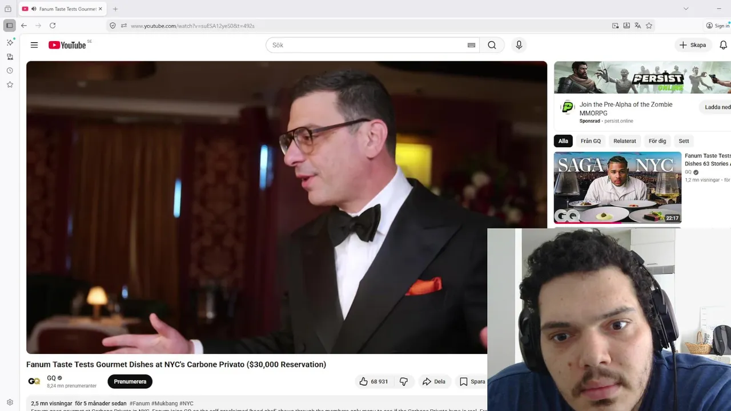Open the Persist ad logo icon
The height and width of the screenshot is (411, 731).
pos(567,107)
